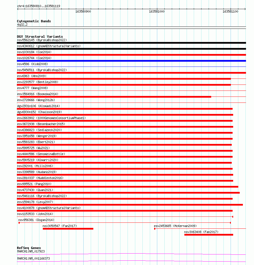Click MARCH1|NM_001166373 transcript label
254x265 pixels.
click(x=33, y=259)
